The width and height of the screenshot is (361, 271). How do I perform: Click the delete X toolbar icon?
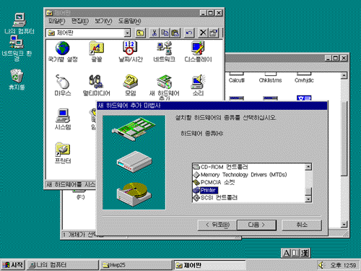click(x=203, y=33)
